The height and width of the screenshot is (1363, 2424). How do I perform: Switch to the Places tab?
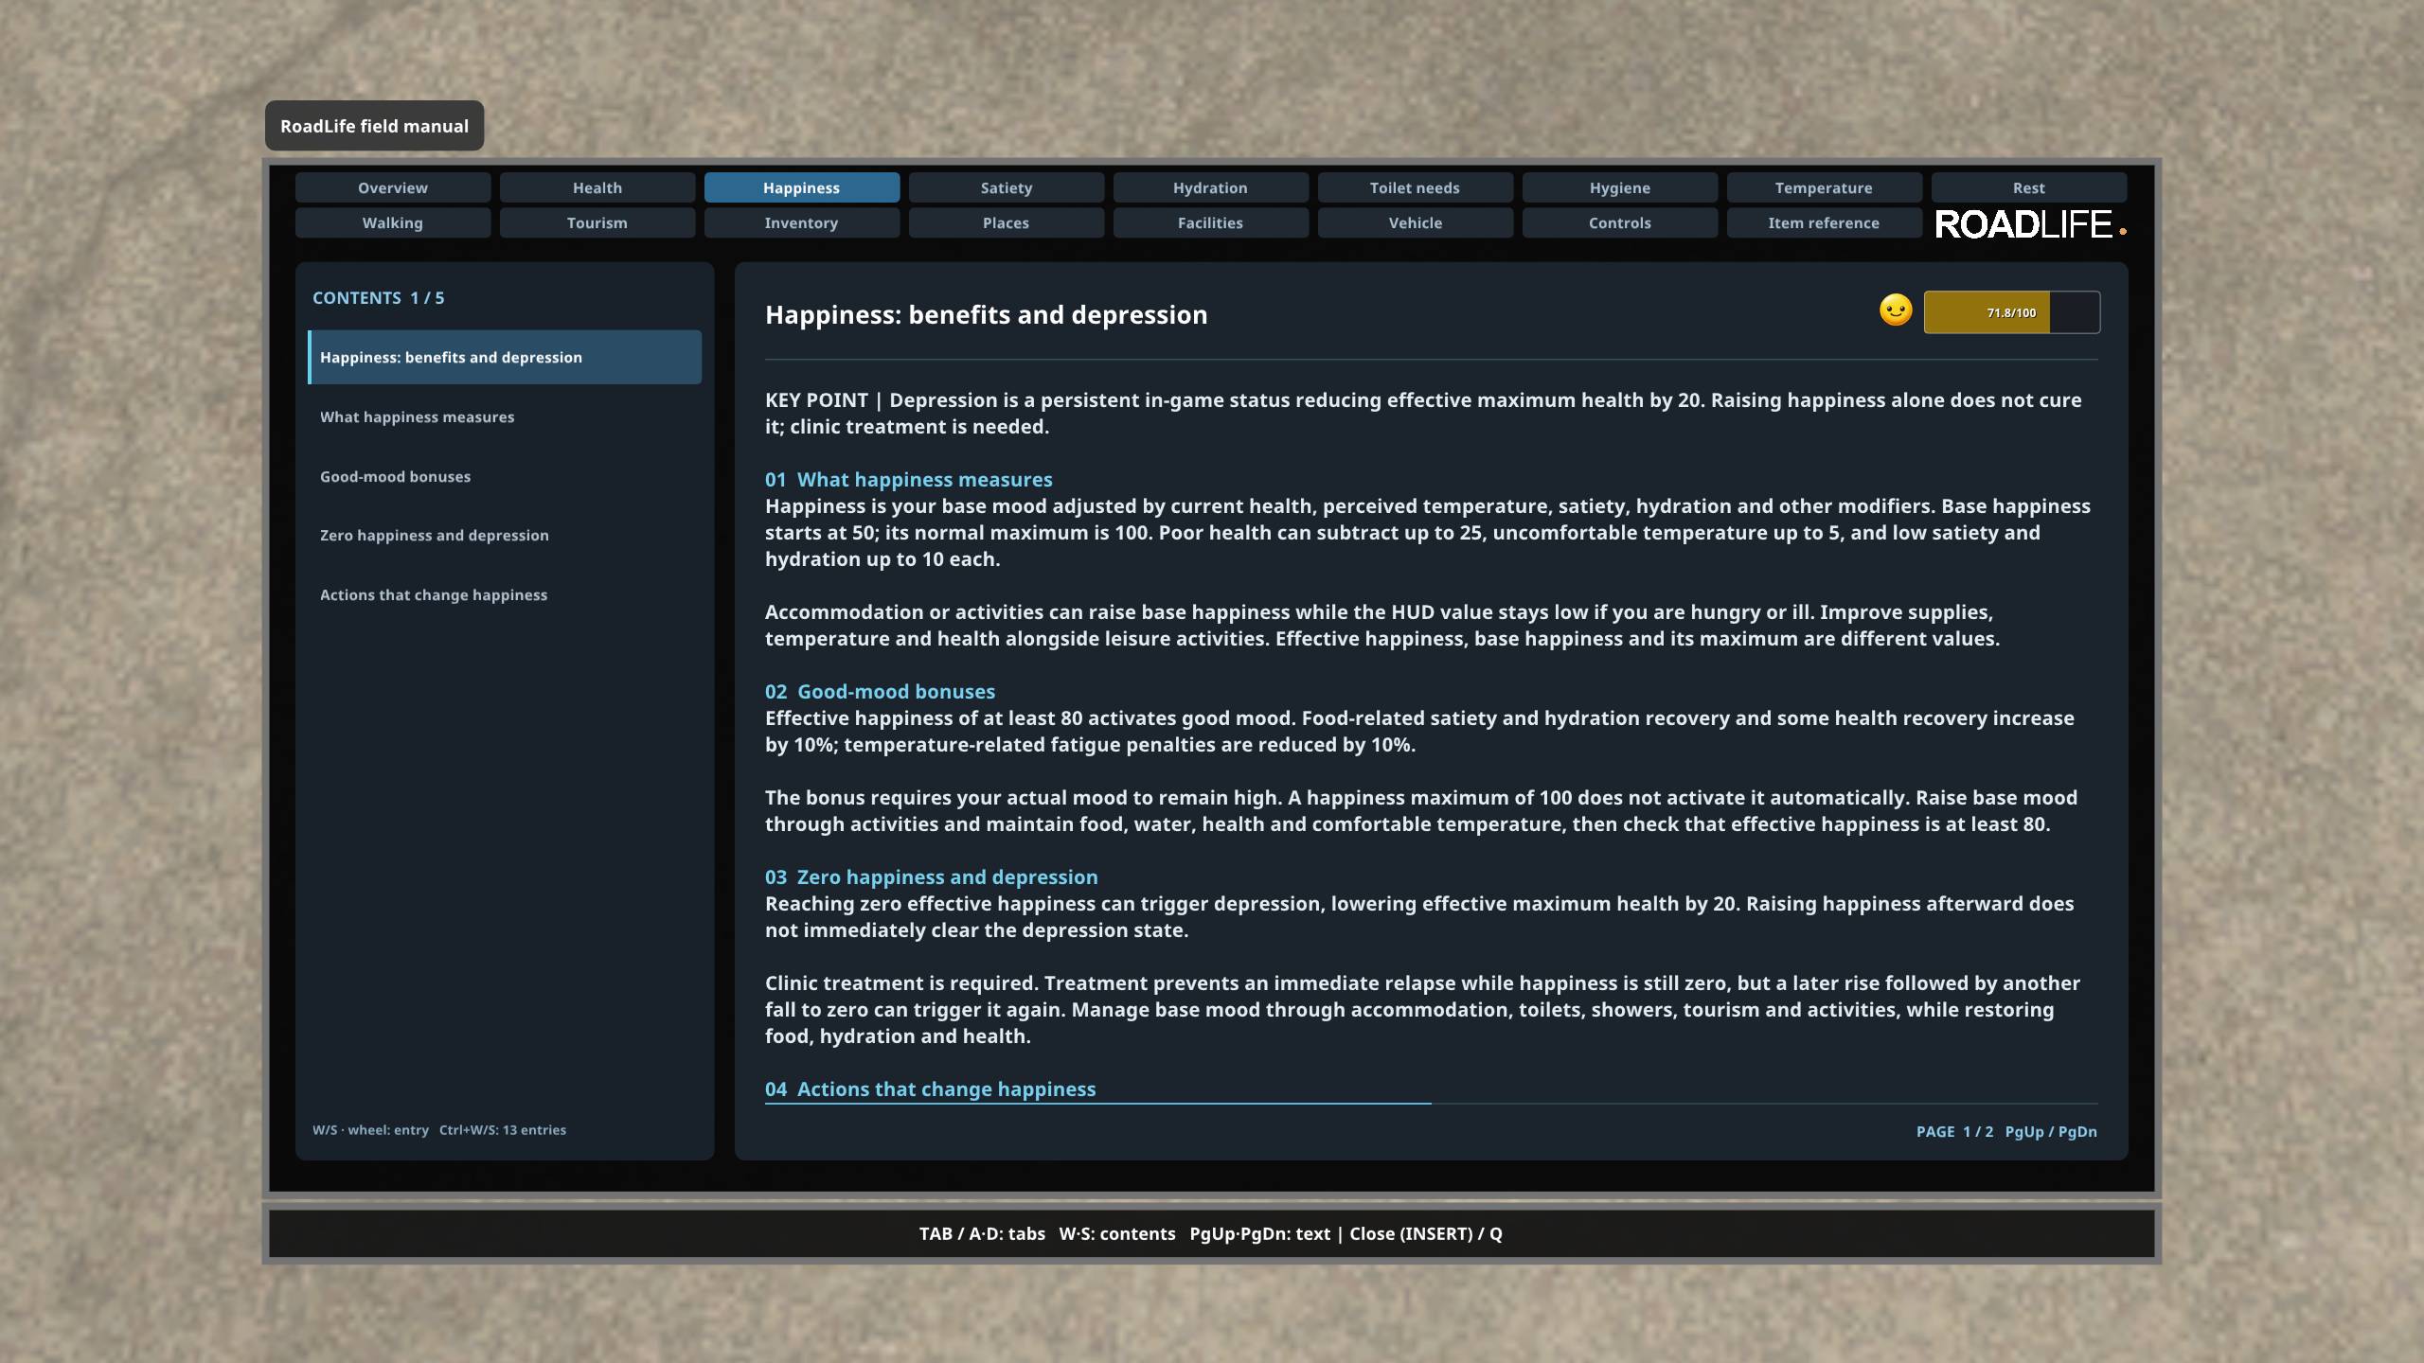click(1007, 222)
